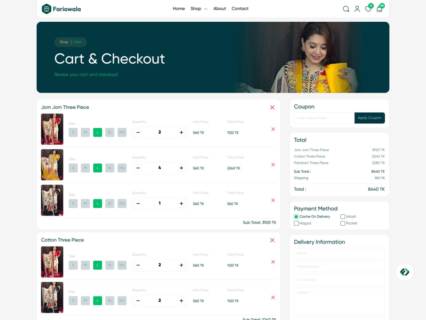This screenshot has width=426, height=320.
Task: Focus the Enter Coupon Code field
Action: (x=324, y=118)
